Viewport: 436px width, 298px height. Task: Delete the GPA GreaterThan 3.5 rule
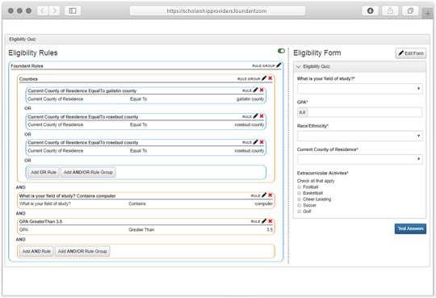270,221
